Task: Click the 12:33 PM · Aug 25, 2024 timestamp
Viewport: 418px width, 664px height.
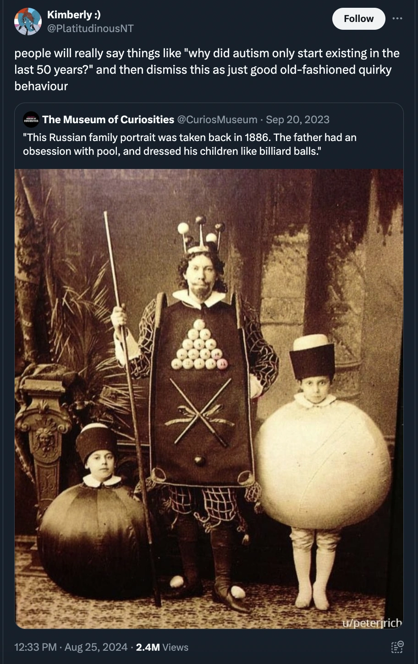Action: click(71, 647)
